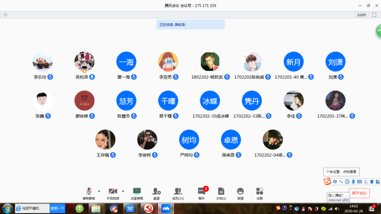381x214 pixels.
Task: Click meeting info icon at top left
Action: tap(6, 15)
